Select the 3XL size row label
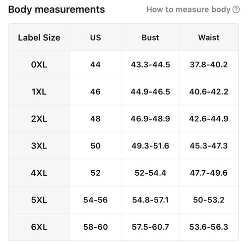 point(39,146)
